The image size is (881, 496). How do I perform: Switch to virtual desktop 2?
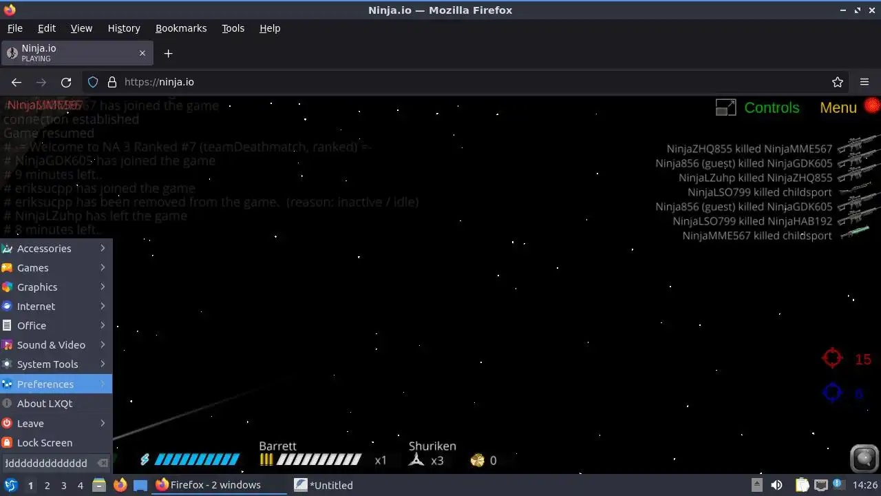tap(47, 485)
